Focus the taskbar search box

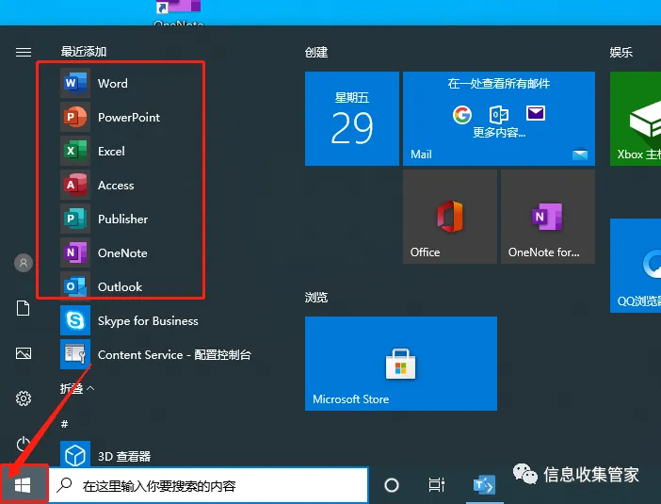(x=209, y=485)
